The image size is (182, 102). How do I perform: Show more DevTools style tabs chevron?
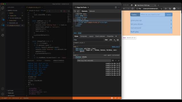[116, 36]
